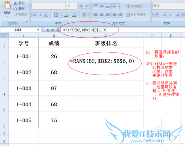Viewport: 185px width, 146px height.
Task: Select row 4 header
Action: pyautogui.click(x=4, y=88)
